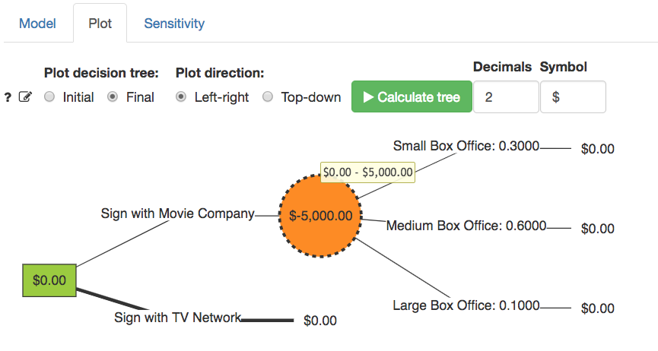This screenshot has height=351, width=658.
Task: Click the yellow range tooltip label
Action: (367, 172)
